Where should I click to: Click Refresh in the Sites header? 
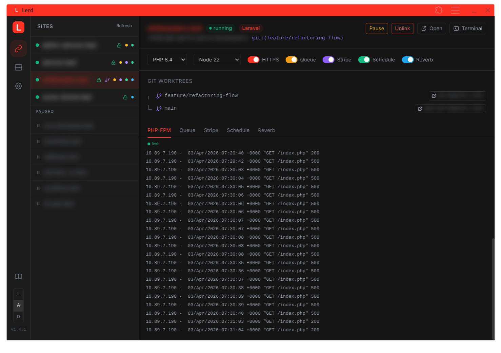(124, 26)
